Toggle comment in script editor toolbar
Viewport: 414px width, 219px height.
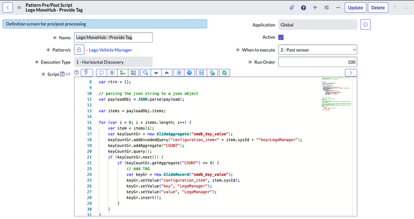click(101, 73)
